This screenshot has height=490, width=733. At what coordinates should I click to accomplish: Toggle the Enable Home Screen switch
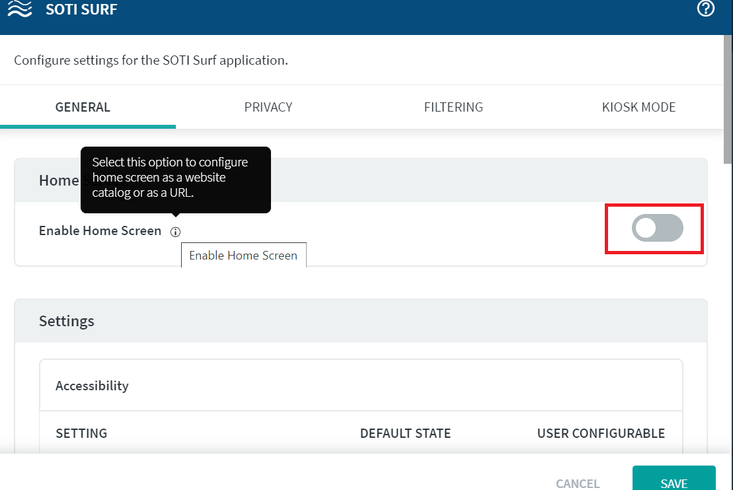pyautogui.click(x=657, y=228)
